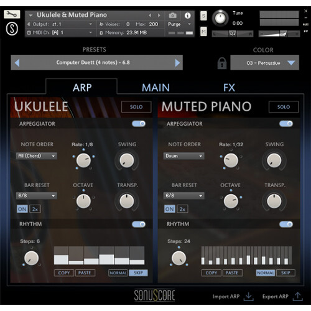Click the Sonuscore S logo icon
This screenshot has height=311, width=311.
coord(12,29)
